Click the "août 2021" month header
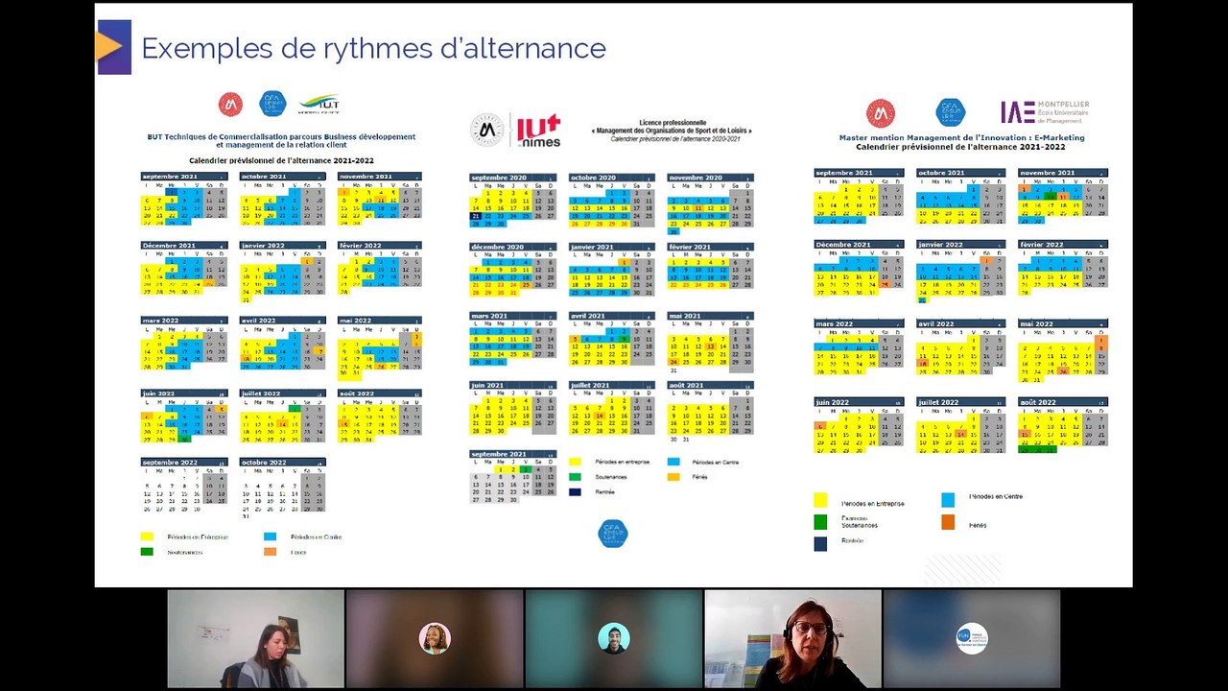Viewport: 1228px width, 691px height. tap(710, 385)
